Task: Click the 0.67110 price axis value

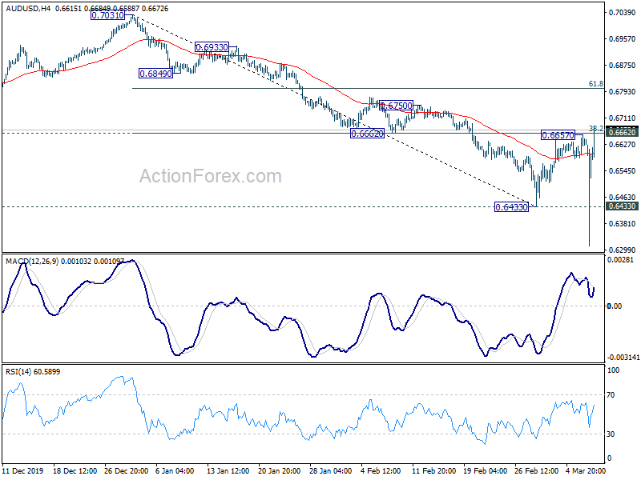Action: point(623,118)
